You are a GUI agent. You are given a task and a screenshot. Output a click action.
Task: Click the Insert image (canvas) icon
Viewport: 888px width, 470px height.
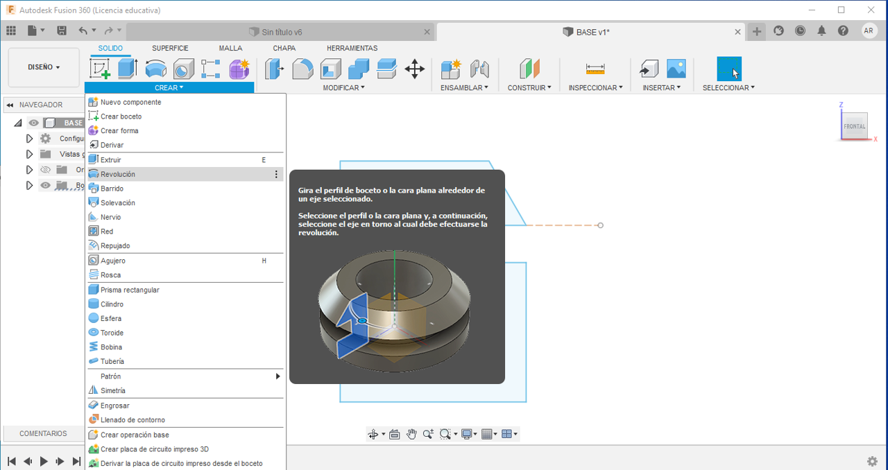[676, 69]
